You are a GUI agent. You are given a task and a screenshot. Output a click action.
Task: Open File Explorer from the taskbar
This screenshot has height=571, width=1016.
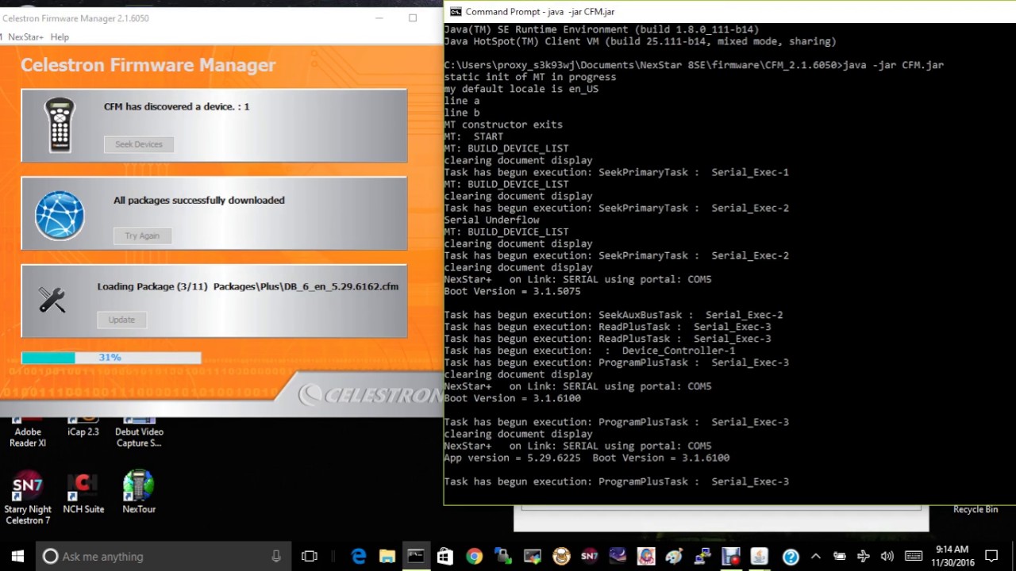[387, 556]
